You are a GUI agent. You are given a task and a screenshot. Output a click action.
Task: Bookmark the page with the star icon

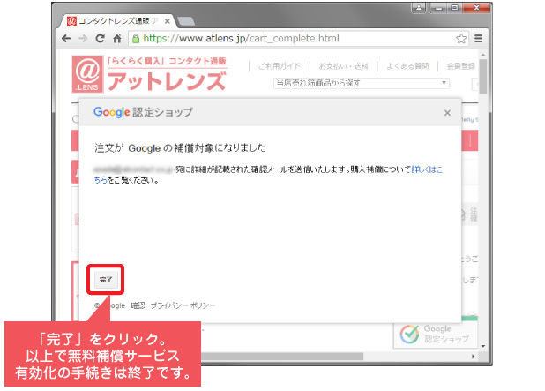tap(461, 39)
